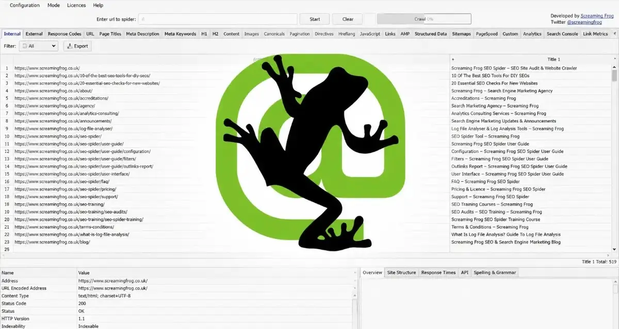Switch to the External tab
Image resolution: width=619 pixels, height=329 pixels.
tap(34, 34)
